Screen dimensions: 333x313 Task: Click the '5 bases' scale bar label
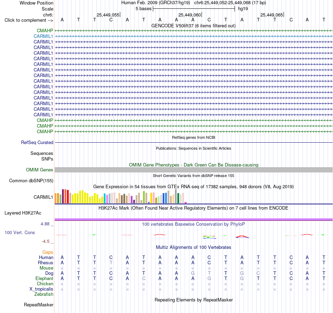144,9
